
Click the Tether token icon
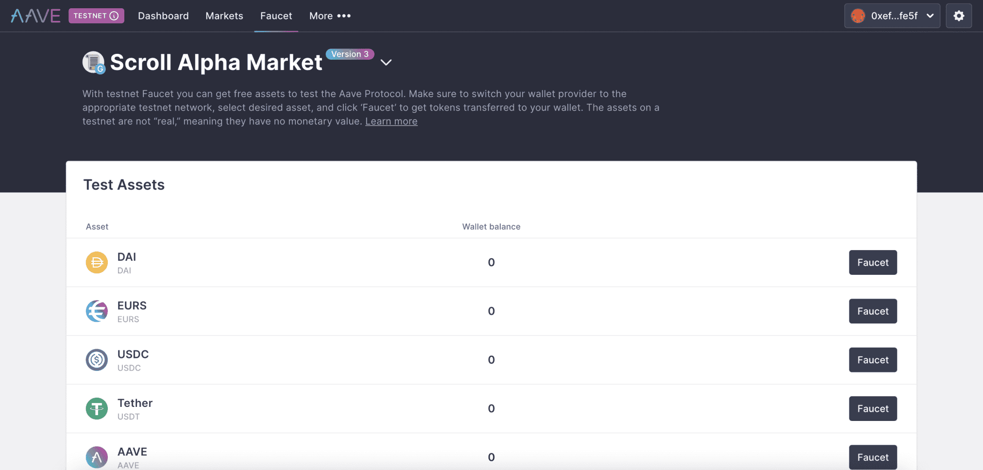tap(97, 409)
